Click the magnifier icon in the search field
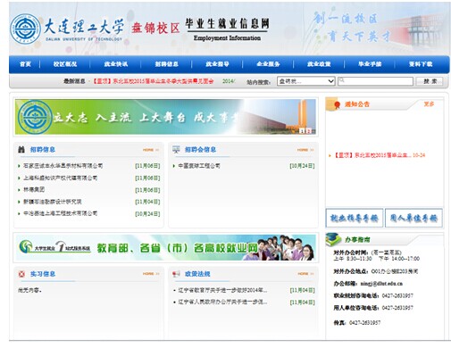 pyautogui.click(x=342, y=80)
